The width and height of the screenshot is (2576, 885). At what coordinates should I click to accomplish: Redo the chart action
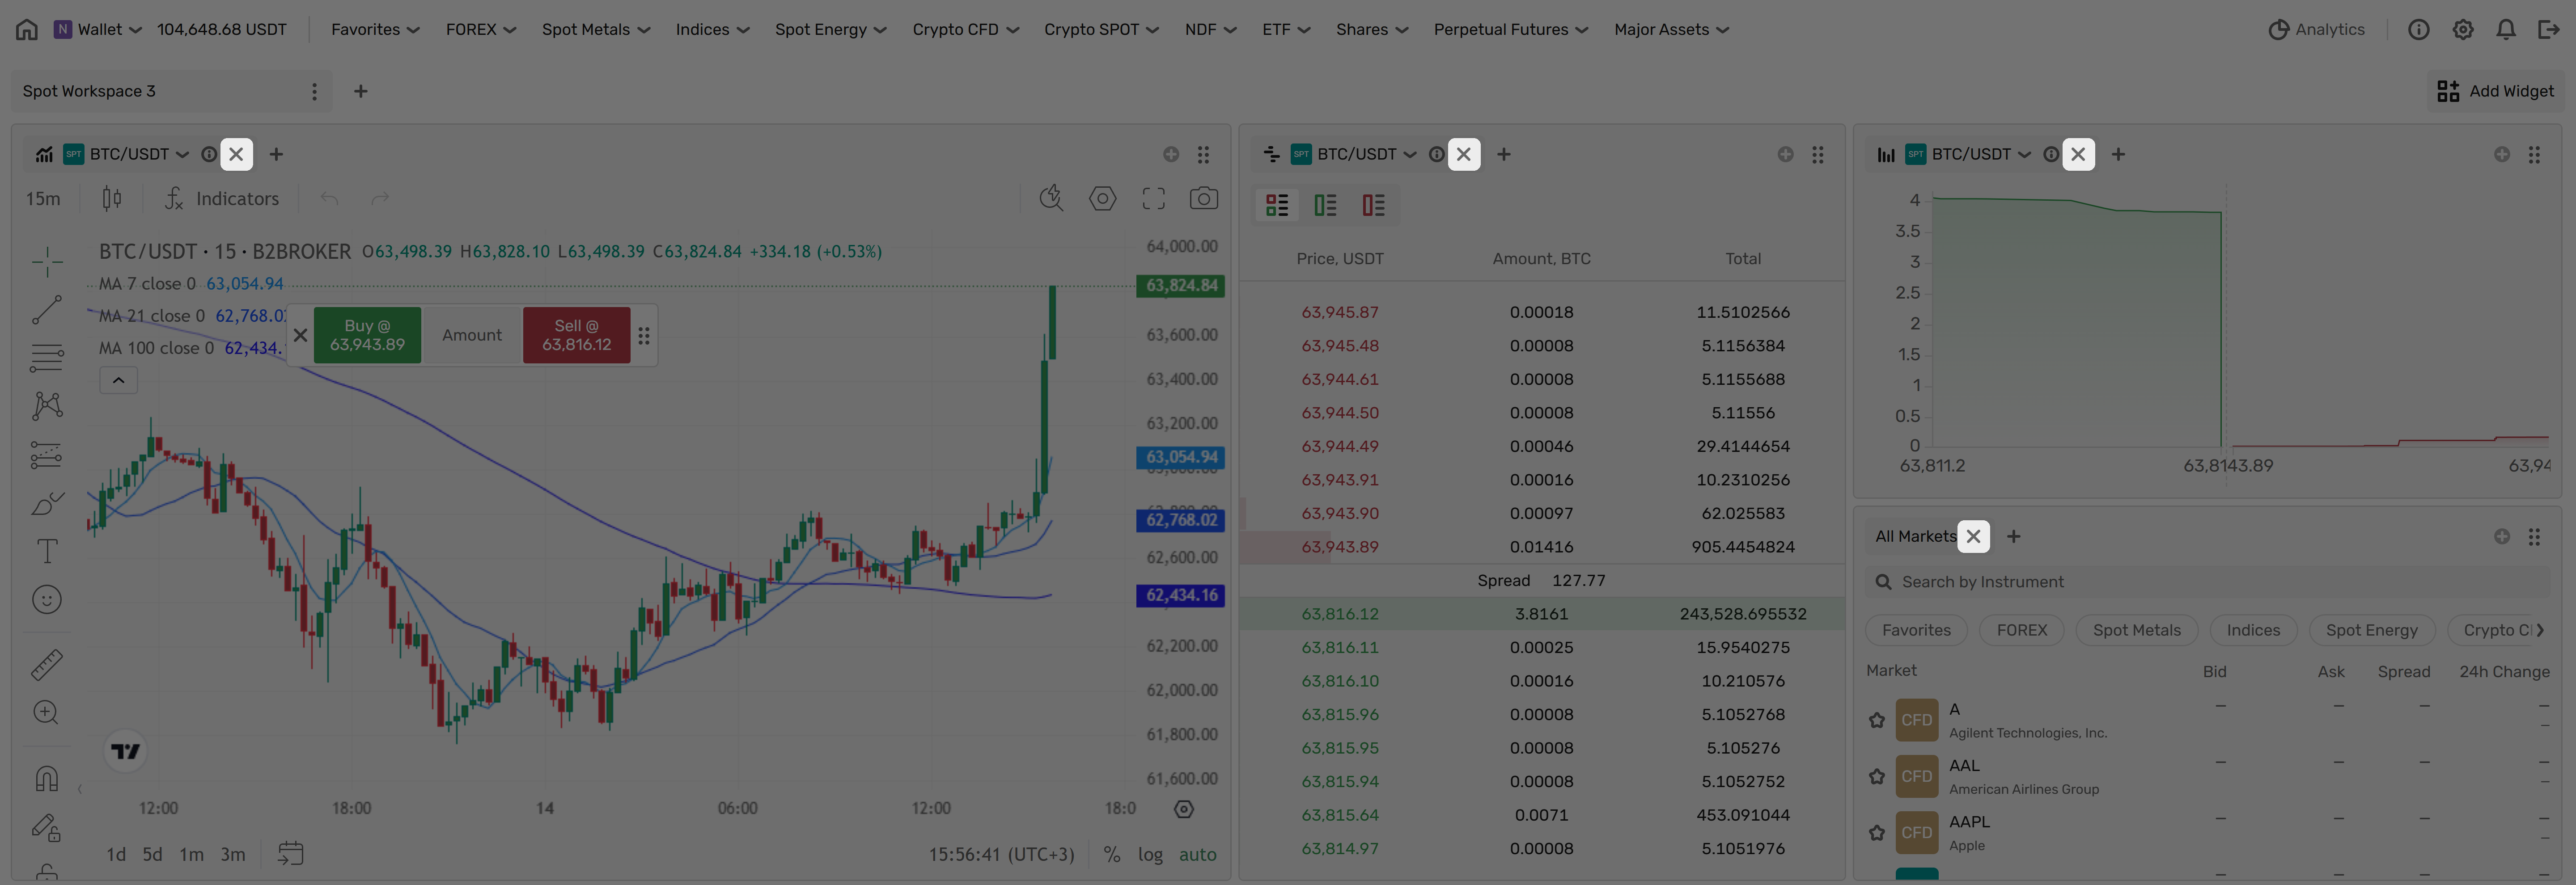point(380,199)
